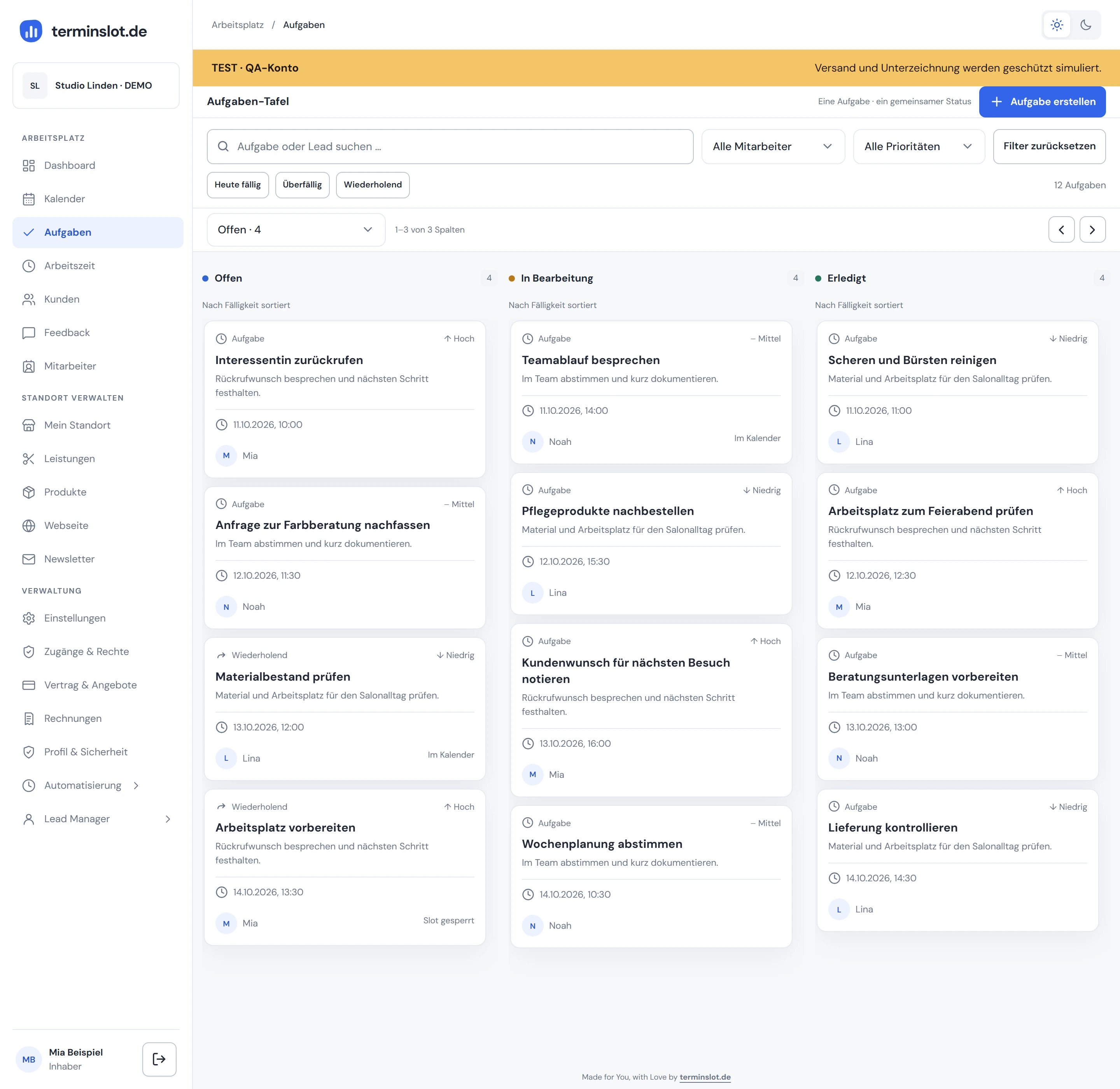1120x1089 pixels.
Task: Open Produkte box icon
Action: pyautogui.click(x=29, y=492)
